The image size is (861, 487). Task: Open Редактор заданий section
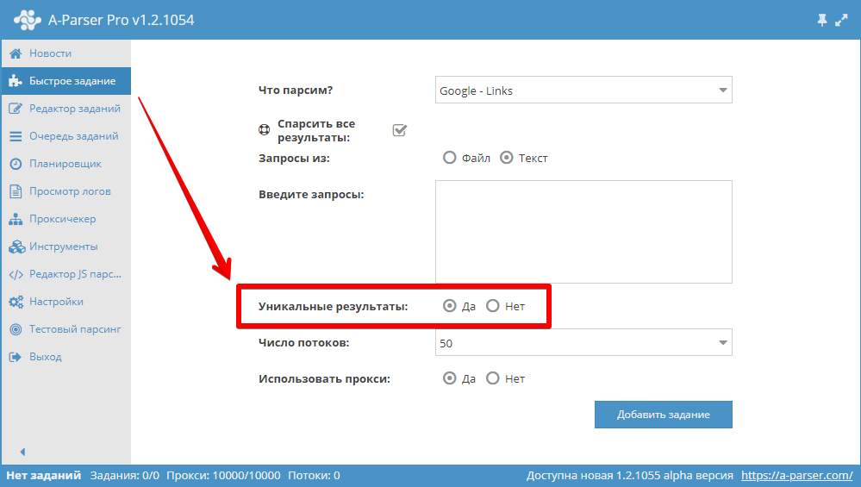tap(66, 108)
